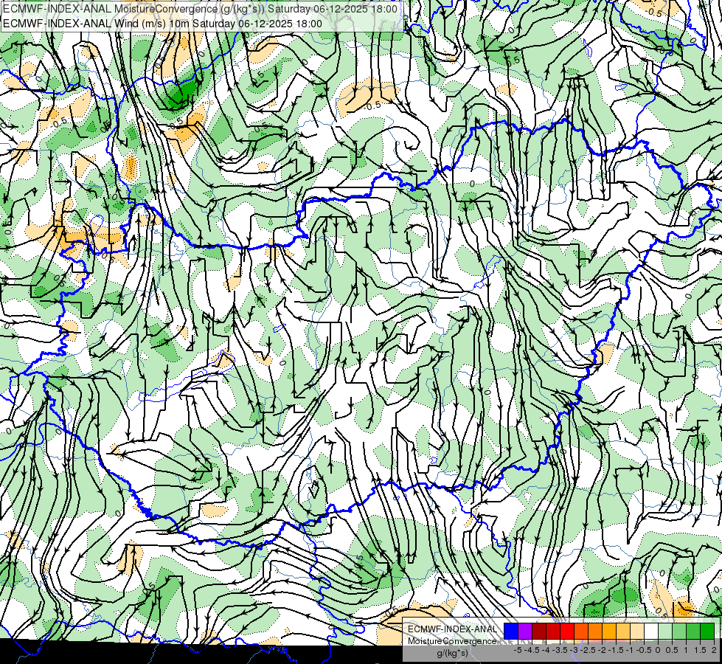Click the white legend swatch between -0.5 and 0
The width and height of the screenshot is (722, 664).
click(x=651, y=631)
